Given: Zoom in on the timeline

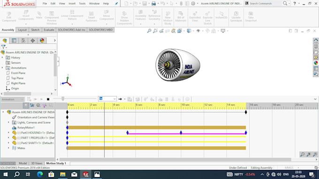Looking at the screenshot, I should [309, 155].
